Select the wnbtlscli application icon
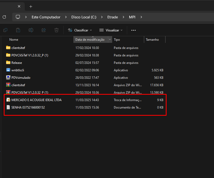214x178 pixels. [8, 70]
